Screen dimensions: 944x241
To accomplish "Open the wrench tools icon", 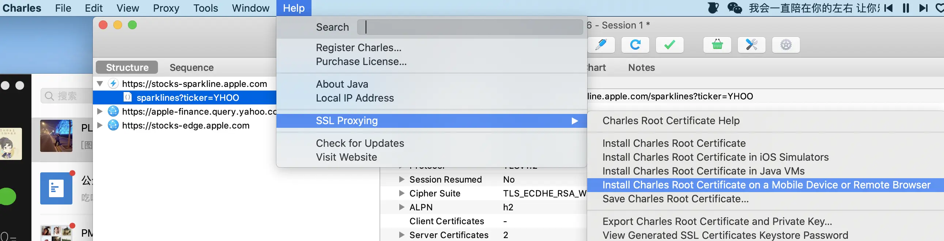I will 751,45.
